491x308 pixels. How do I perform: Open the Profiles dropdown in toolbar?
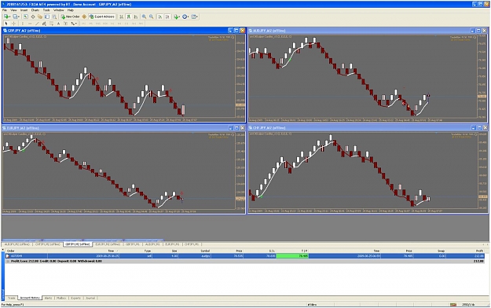point(16,16)
